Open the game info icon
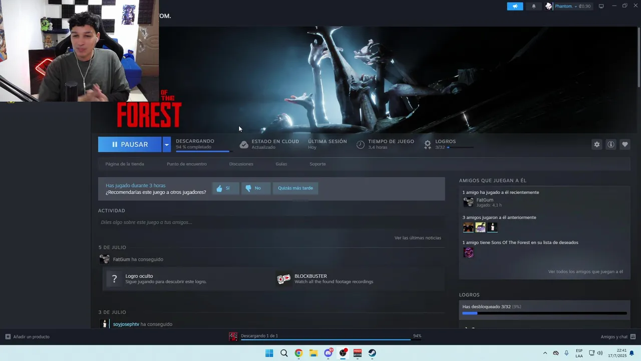The width and height of the screenshot is (641, 361). [611, 144]
